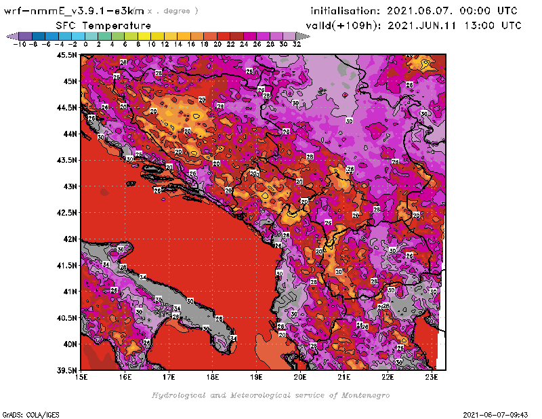Screen dimensions: 542x419
Task: Click the '18E' longitude axis label
Action: [213, 377]
